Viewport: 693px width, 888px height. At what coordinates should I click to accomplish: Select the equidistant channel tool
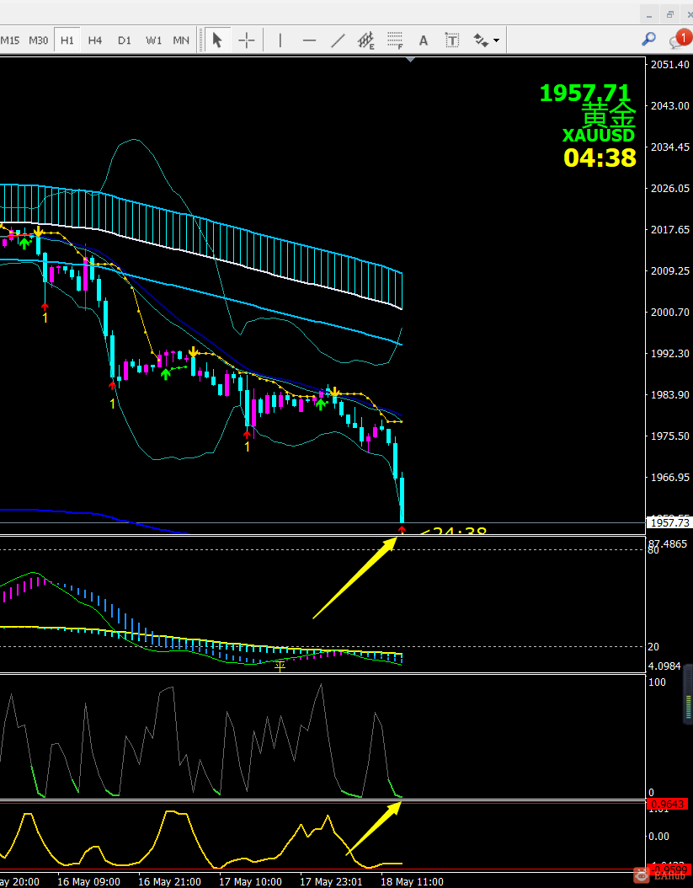point(367,40)
